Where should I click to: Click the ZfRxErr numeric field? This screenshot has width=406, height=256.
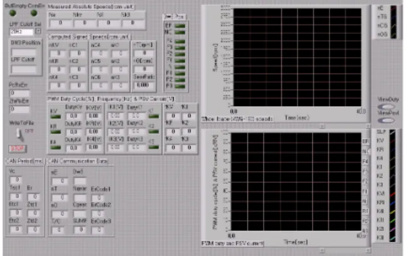pos(19,109)
